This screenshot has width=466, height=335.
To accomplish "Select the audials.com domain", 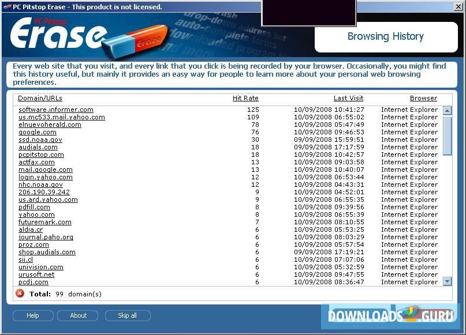I will [x=38, y=147].
